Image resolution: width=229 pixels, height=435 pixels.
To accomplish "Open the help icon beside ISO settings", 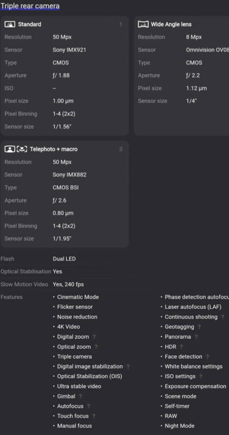I will click(x=201, y=376).
